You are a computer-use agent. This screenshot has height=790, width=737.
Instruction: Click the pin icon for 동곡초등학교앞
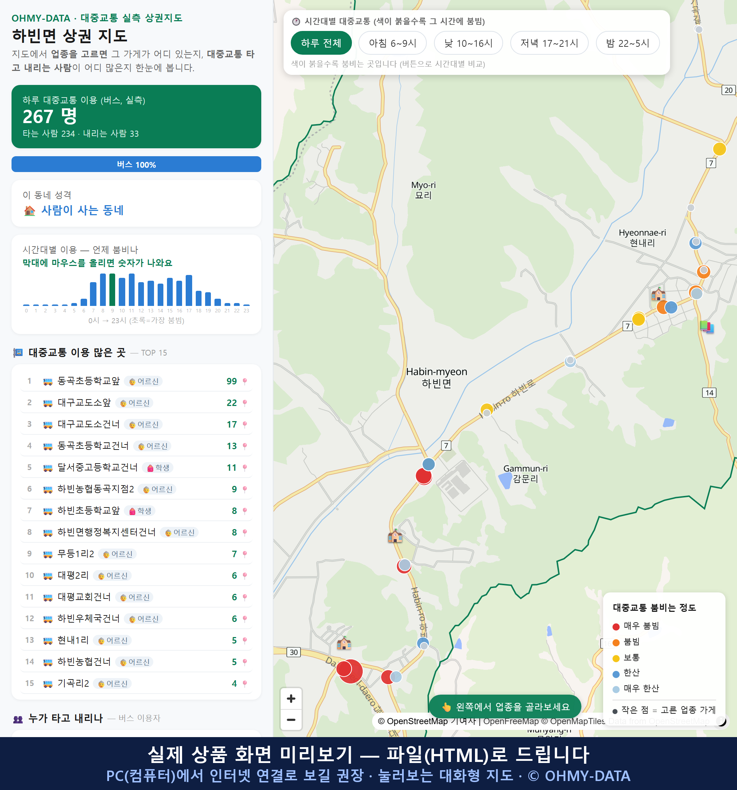pyautogui.click(x=245, y=381)
